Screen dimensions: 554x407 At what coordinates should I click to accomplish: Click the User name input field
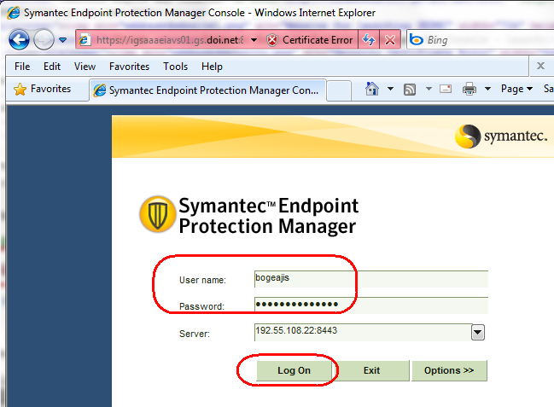coord(371,279)
